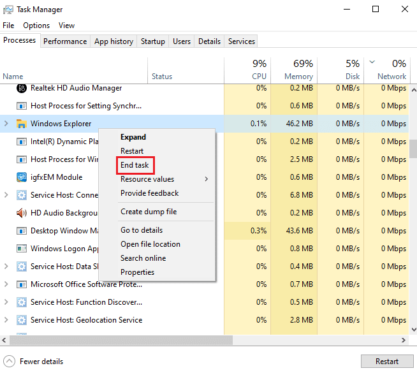Click the Service Host: Function Discovery gear icon
Image resolution: width=417 pixels, height=373 pixels.
point(22,302)
